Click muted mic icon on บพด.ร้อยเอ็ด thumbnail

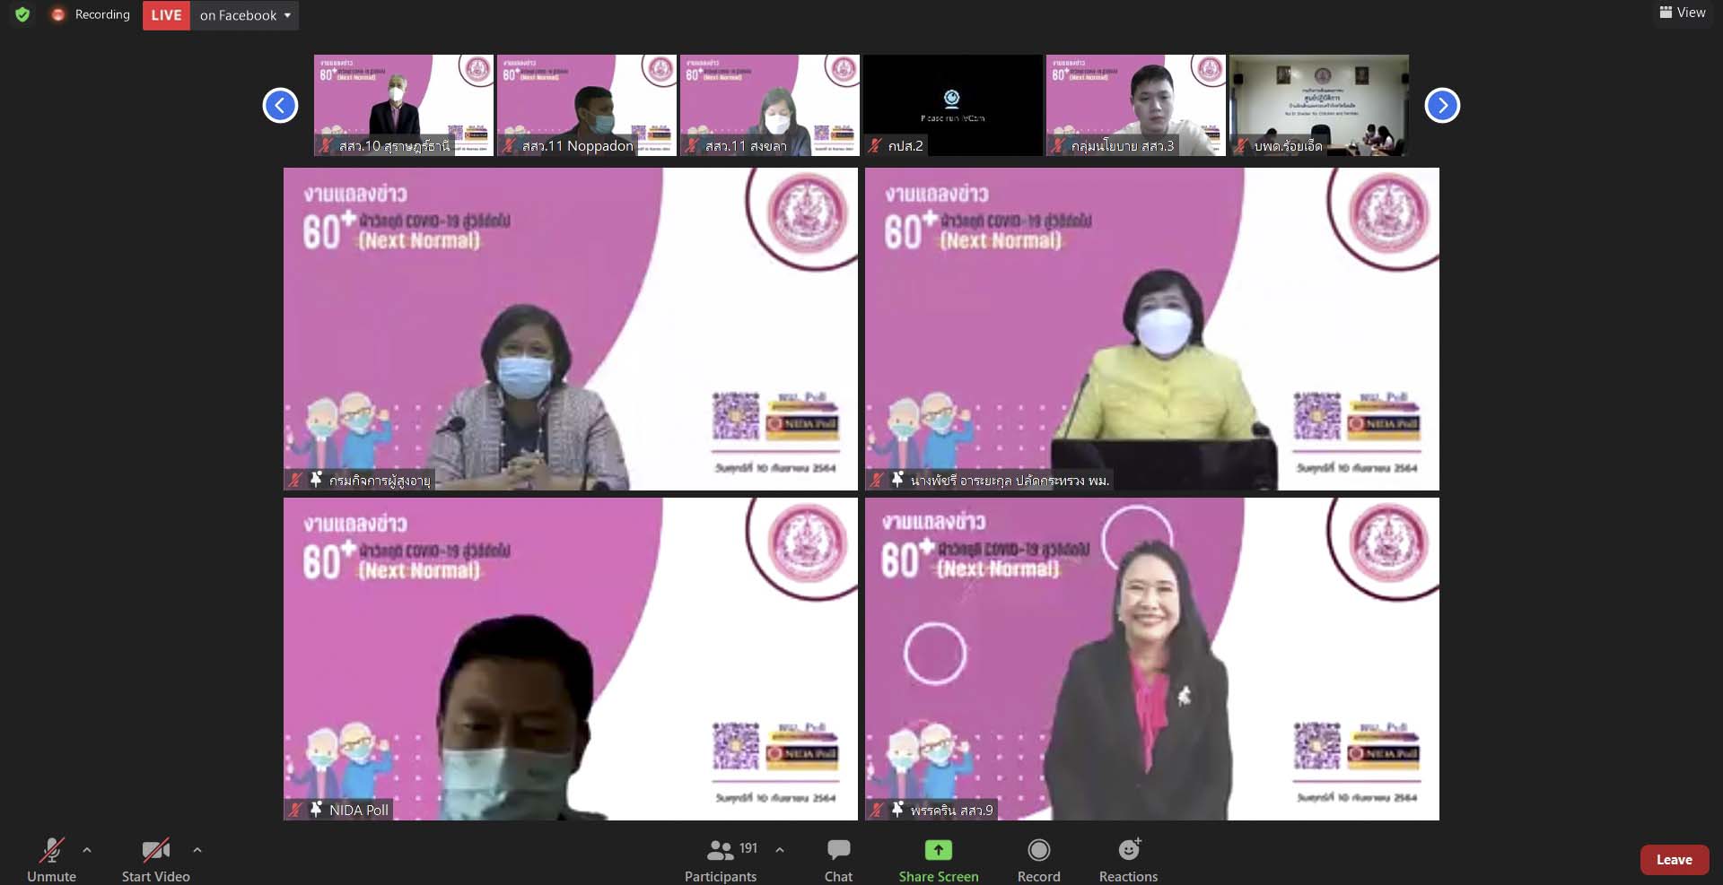pos(1241,145)
